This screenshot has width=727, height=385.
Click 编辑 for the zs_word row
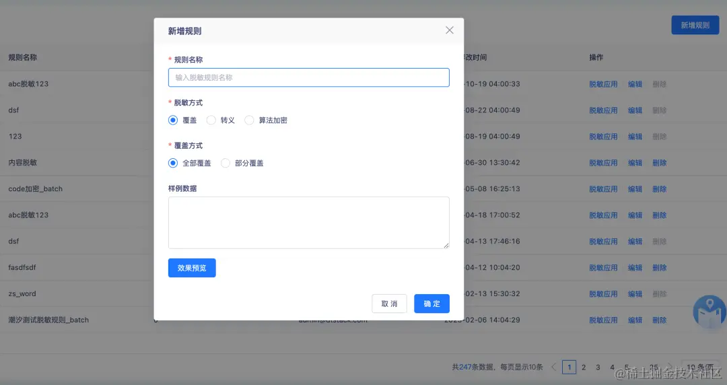pos(635,293)
